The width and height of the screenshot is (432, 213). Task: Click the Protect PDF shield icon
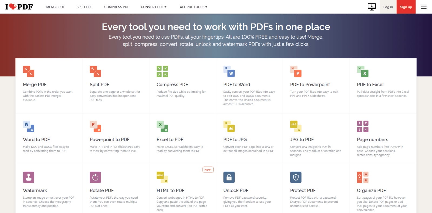tap(296, 177)
